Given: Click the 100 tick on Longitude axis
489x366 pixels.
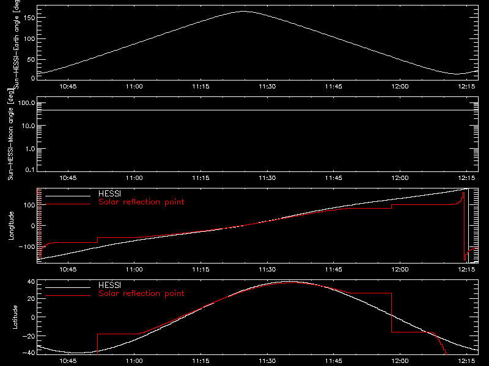Looking at the screenshot, I should coord(29,205).
